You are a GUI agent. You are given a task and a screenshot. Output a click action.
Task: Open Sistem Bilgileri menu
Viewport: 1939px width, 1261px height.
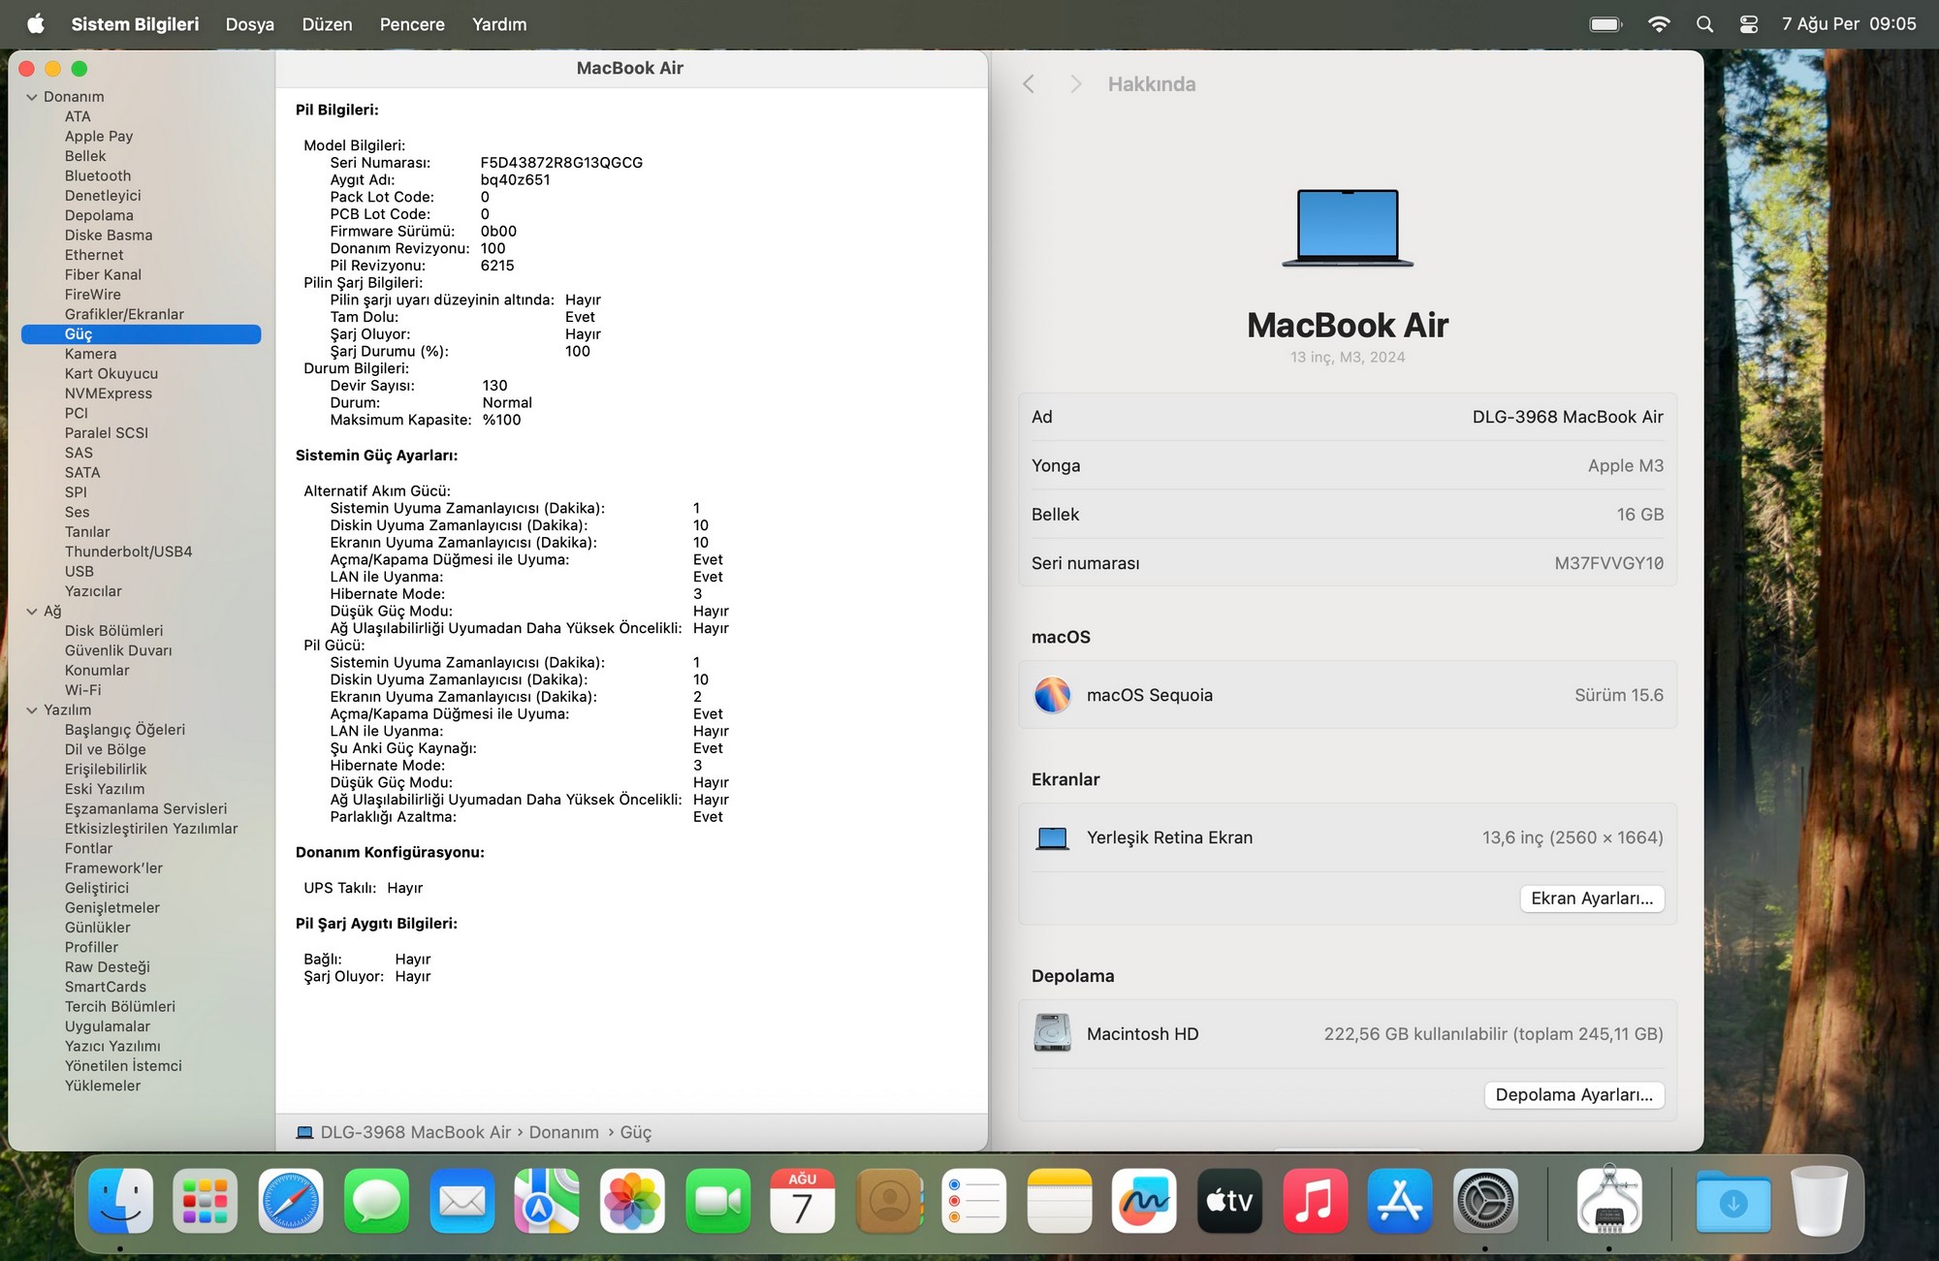click(135, 24)
